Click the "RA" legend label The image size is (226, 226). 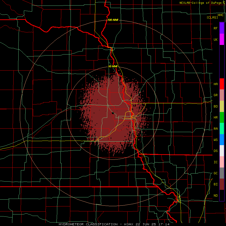point(215,129)
